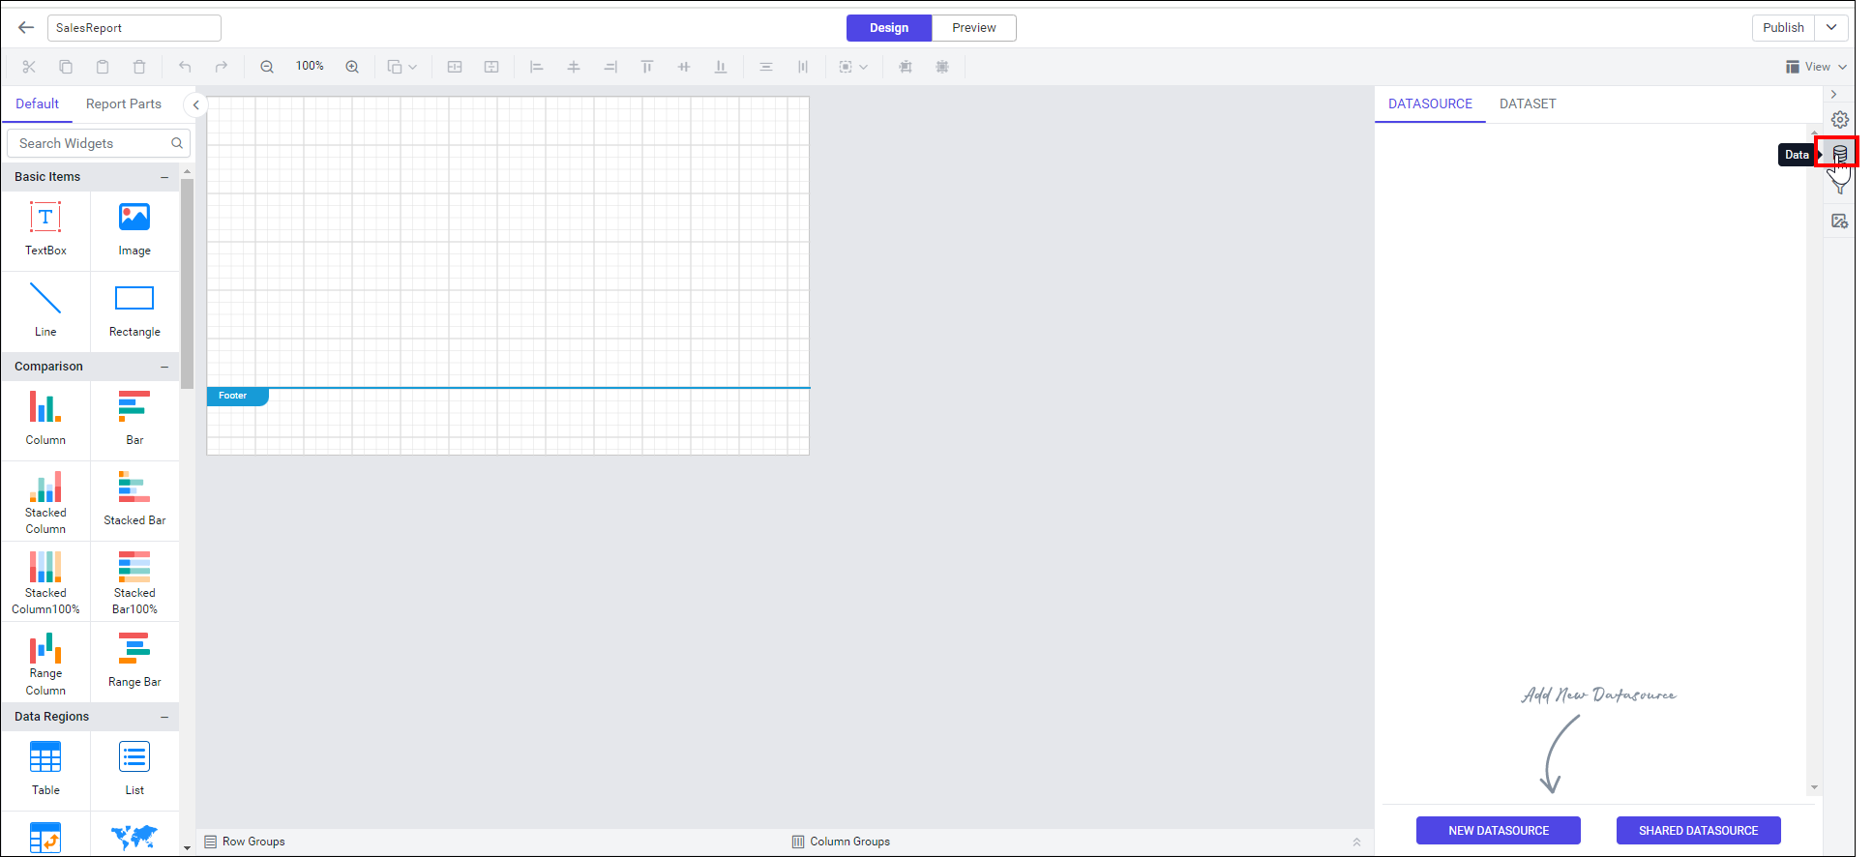Open the image manager icon in sidebar

pos(1839,222)
